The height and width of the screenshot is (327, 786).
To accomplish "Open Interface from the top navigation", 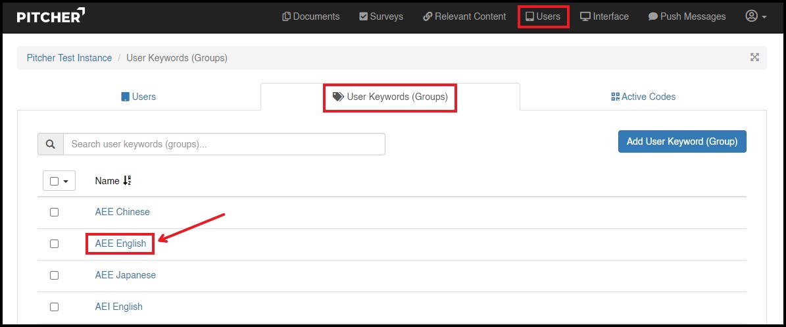I will [604, 16].
